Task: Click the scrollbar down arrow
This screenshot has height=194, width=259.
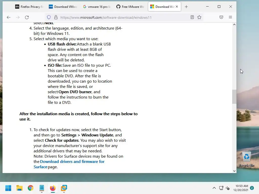Action: 234,171
